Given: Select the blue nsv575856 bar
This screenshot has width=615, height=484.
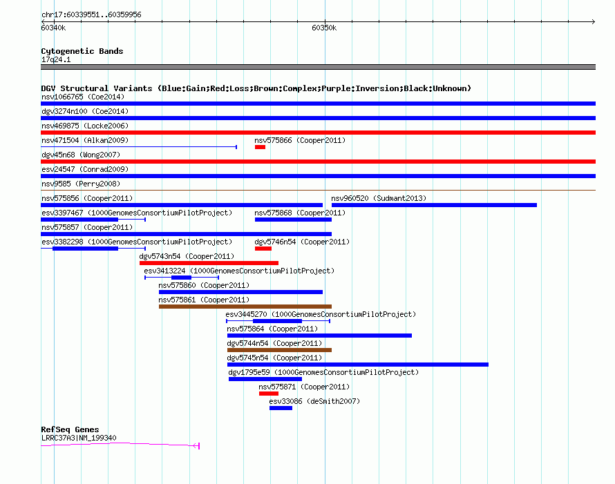Looking at the screenshot, I should pos(182,205).
